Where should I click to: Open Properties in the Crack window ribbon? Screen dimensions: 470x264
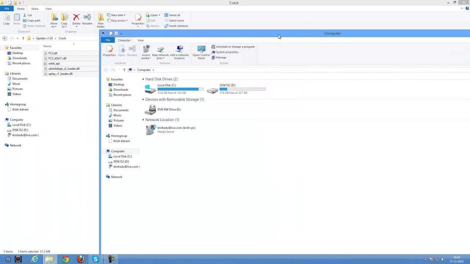tap(138, 19)
